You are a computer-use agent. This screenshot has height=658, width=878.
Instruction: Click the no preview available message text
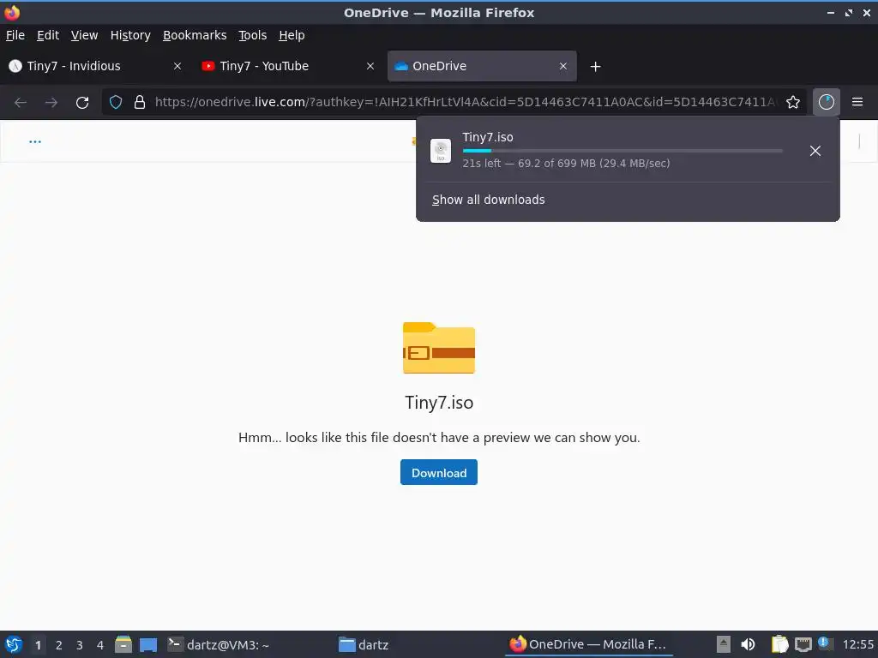(x=439, y=438)
